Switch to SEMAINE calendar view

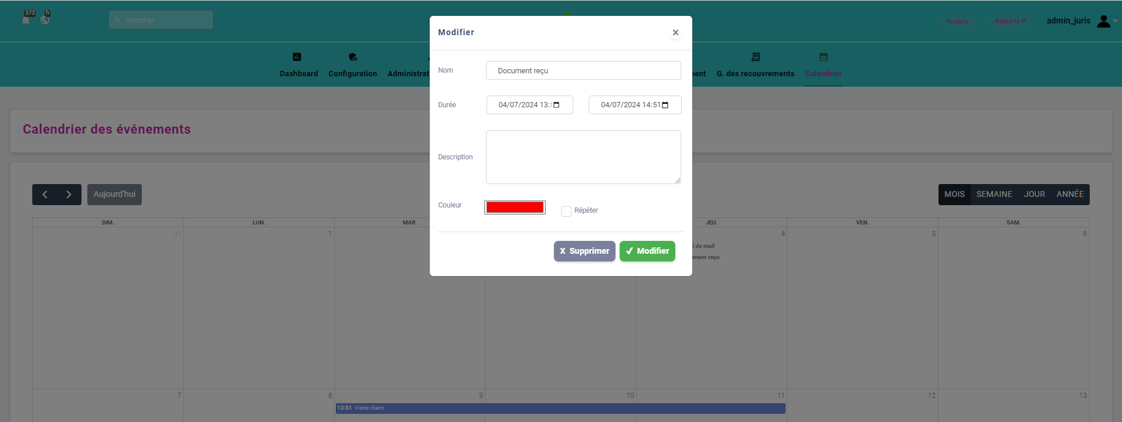[x=994, y=195]
